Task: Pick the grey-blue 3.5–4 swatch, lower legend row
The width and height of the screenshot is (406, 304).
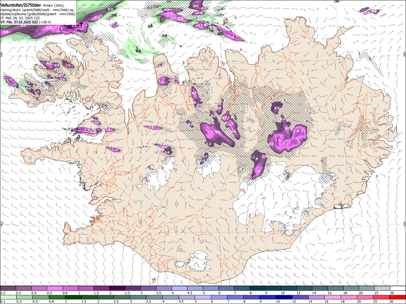Action: 154,297
